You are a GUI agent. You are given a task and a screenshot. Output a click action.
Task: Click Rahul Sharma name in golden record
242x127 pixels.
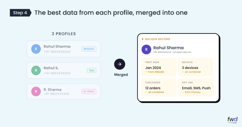[x=168, y=48]
